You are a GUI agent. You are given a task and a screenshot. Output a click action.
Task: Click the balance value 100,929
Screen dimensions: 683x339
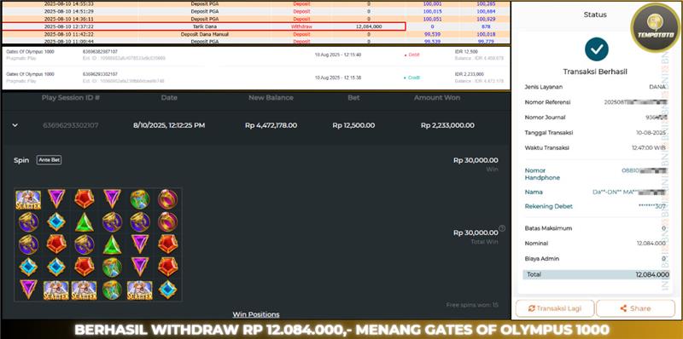pyautogui.click(x=485, y=19)
